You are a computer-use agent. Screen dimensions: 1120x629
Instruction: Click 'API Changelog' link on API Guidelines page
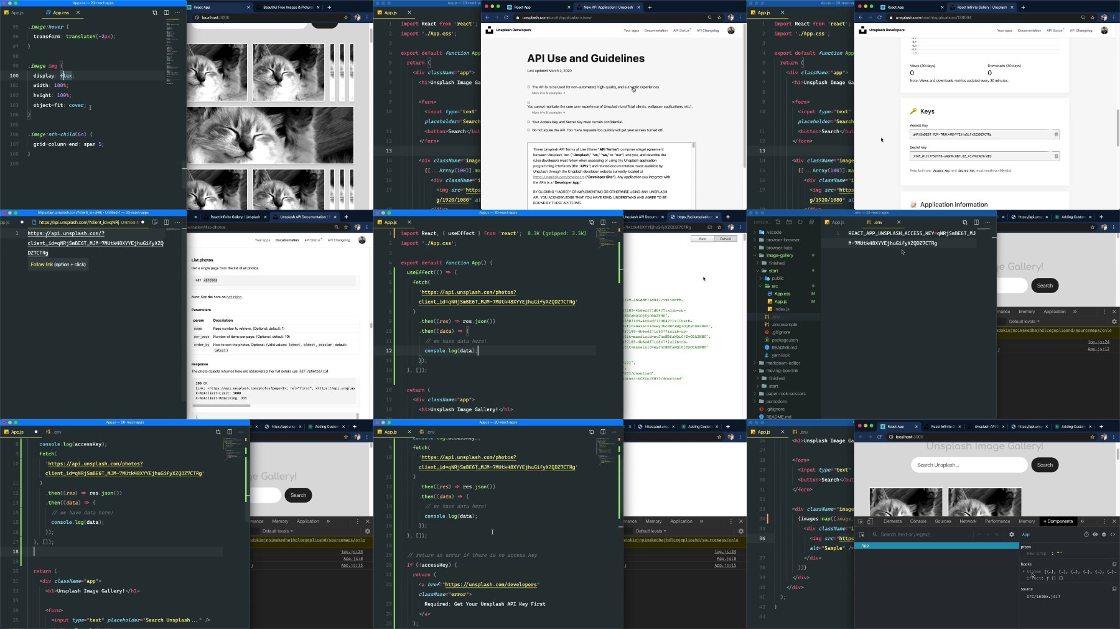point(707,30)
